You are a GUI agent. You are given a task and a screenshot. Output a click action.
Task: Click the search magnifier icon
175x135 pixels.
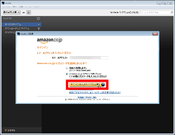[x=172, y=12]
